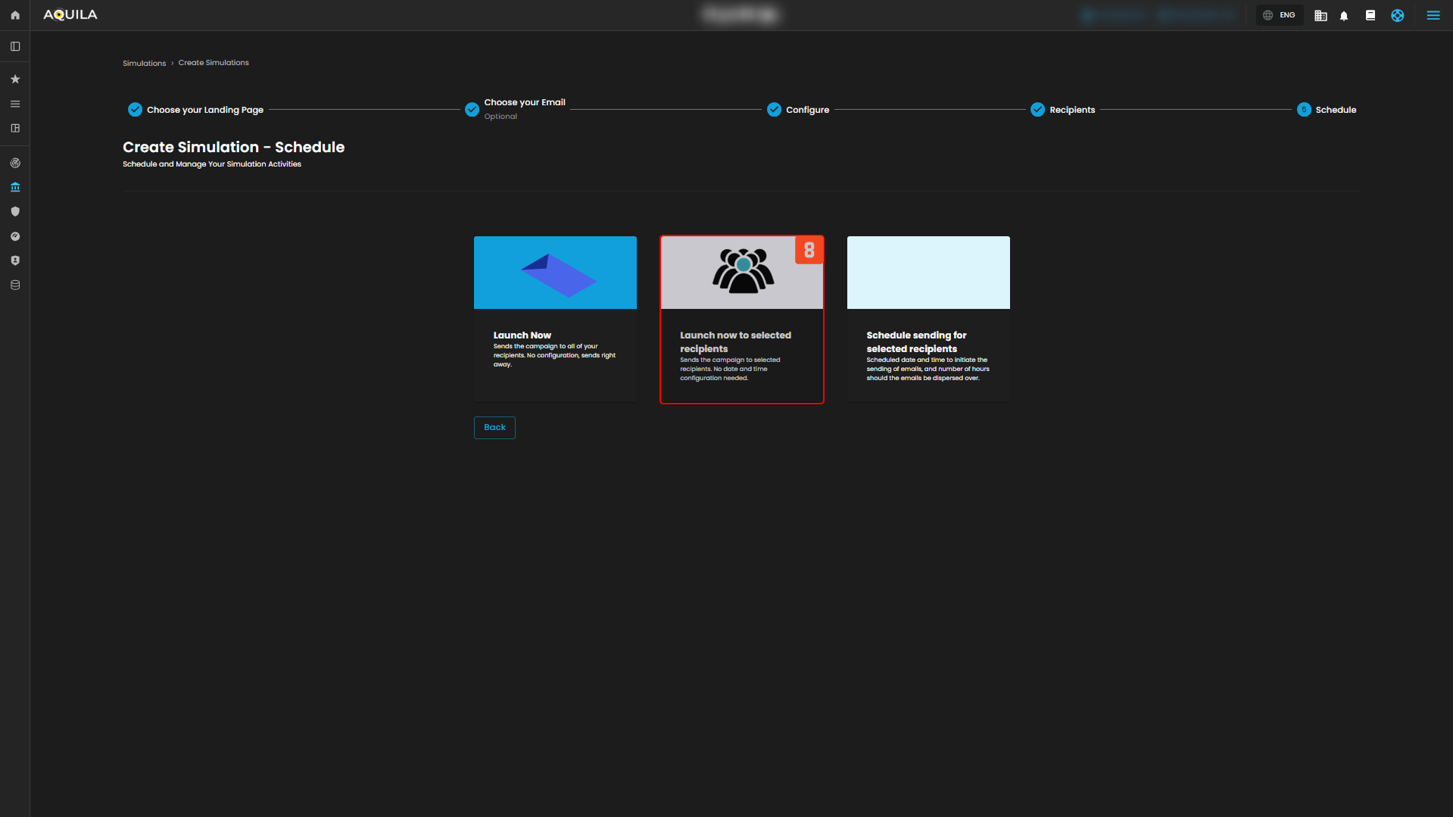Click the home icon in the sidebar
Viewport: 1453px width, 817px height.
(x=15, y=15)
